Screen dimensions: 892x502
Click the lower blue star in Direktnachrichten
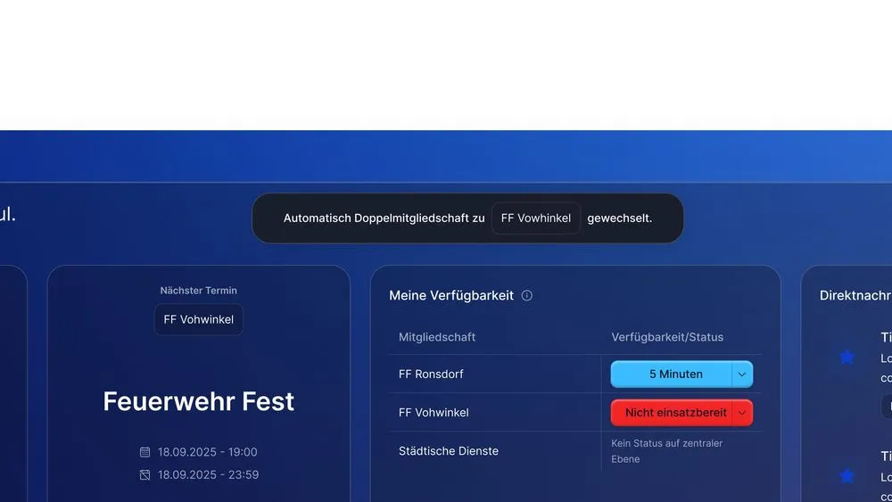847,476
